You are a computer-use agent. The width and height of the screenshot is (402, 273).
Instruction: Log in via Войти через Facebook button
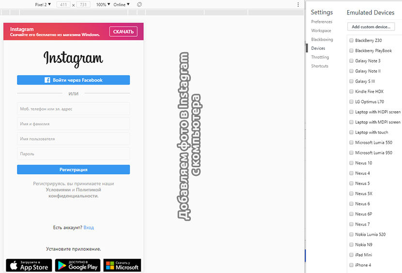(x=73, y=80)
